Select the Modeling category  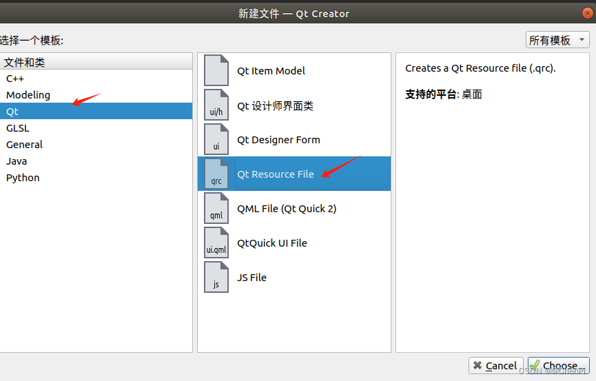(x=96, y=94)
